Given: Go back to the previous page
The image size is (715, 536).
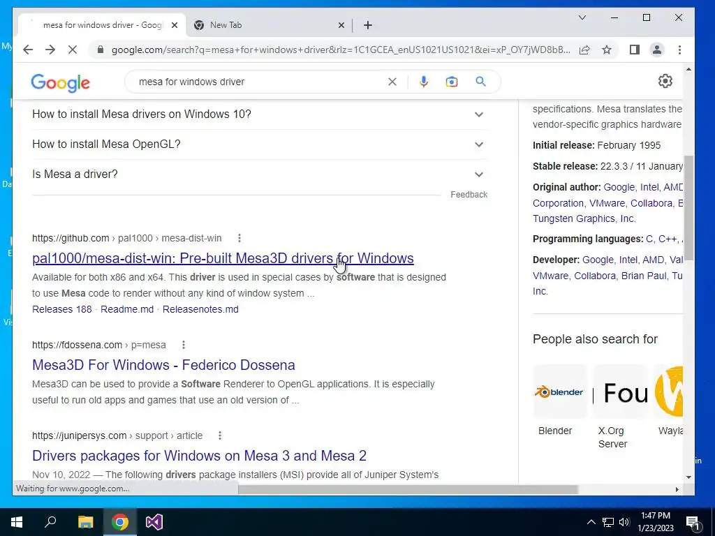Looking at the screenshot, I should click(x=28, y=50).
